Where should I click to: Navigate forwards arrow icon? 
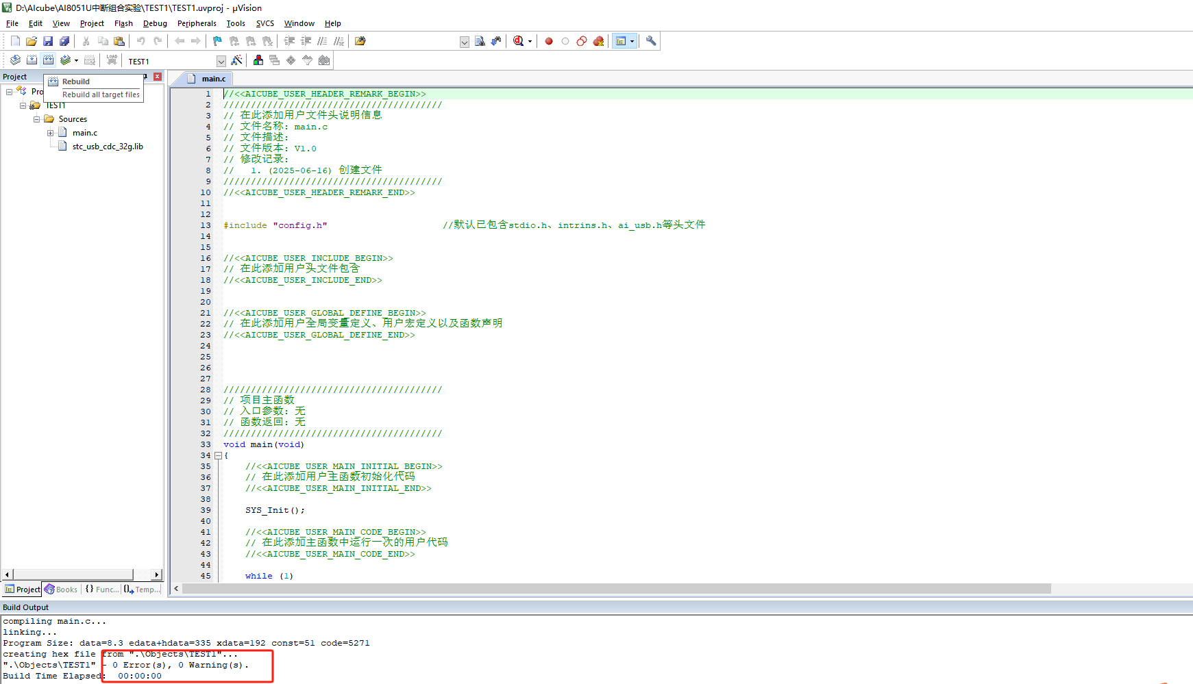[196, 41]
